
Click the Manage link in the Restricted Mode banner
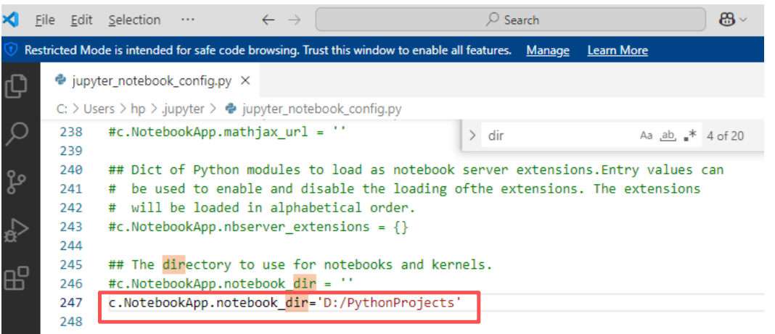(548, 50)
